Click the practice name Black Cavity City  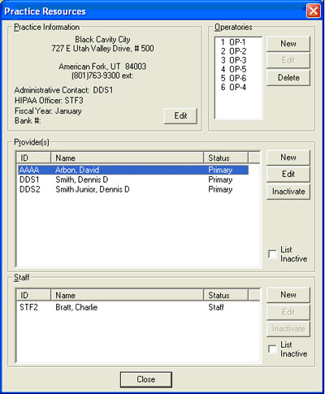point(102,40)
